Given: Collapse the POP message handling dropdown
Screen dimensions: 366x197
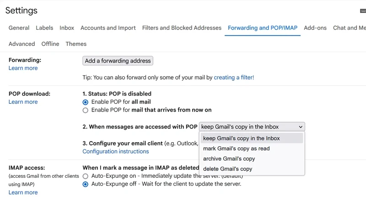Looking at the screenshot, I should point(252,127).
